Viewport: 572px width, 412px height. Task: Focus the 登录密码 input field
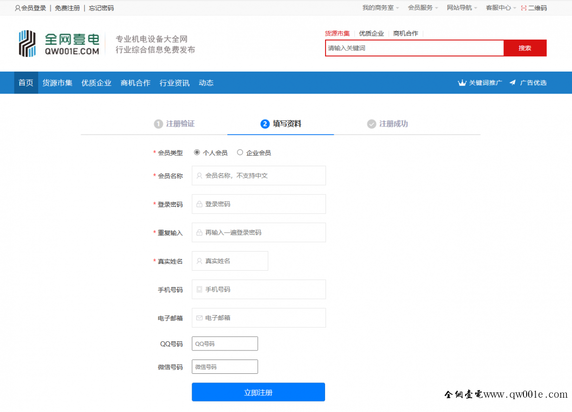259,204
